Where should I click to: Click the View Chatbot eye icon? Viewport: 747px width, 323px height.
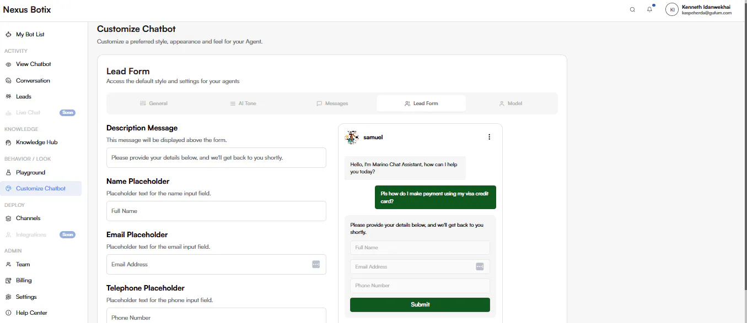[8, 64]
